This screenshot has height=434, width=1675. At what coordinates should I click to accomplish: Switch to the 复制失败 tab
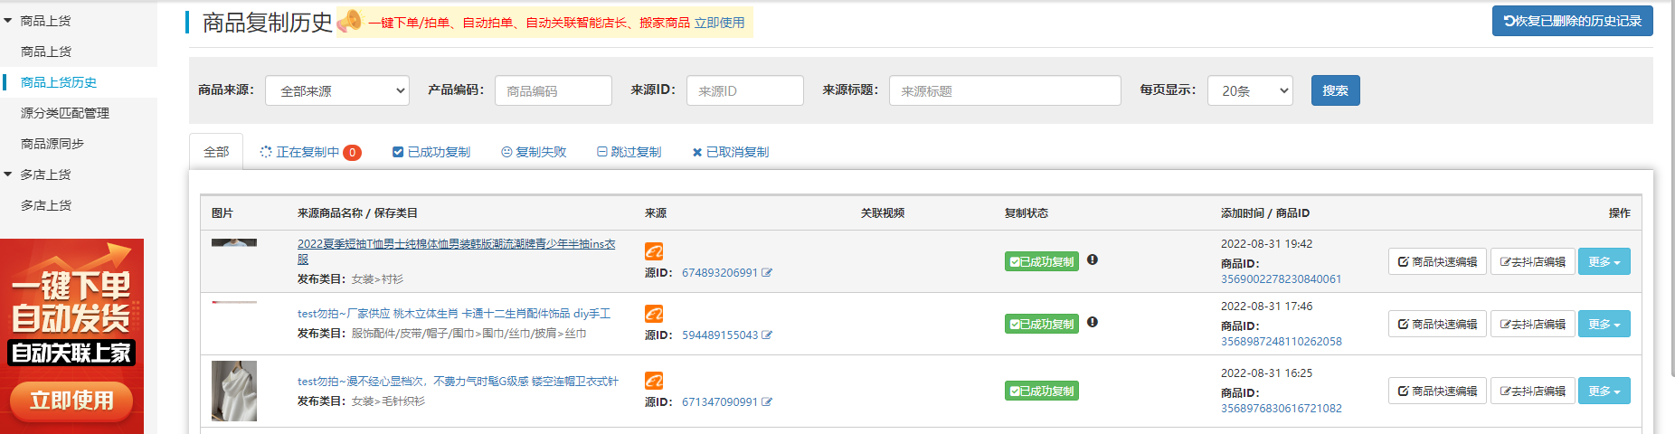point(534,152)
